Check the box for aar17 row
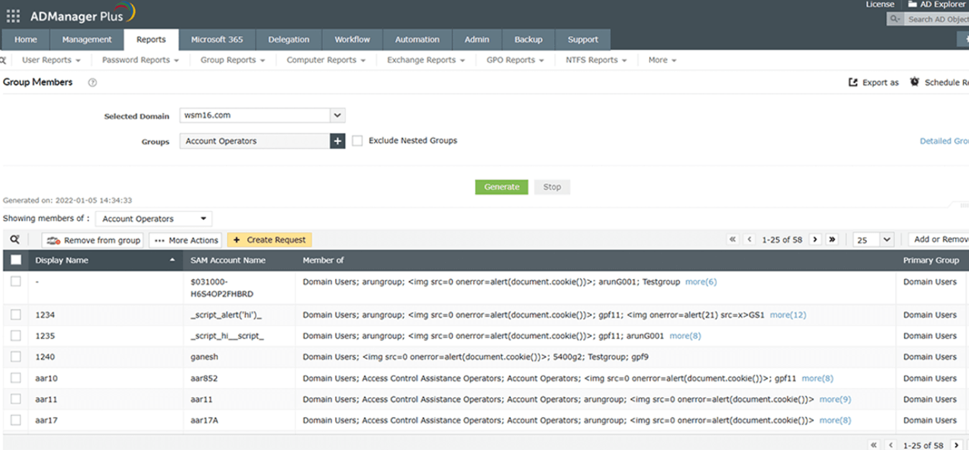This screenshot has height=450, width=969. click(x=16, y=420)
